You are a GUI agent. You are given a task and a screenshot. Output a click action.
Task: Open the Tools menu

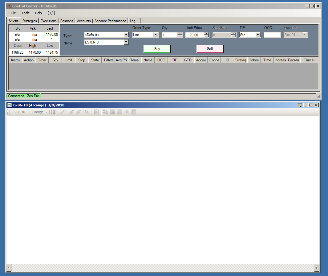click(25, 13)
